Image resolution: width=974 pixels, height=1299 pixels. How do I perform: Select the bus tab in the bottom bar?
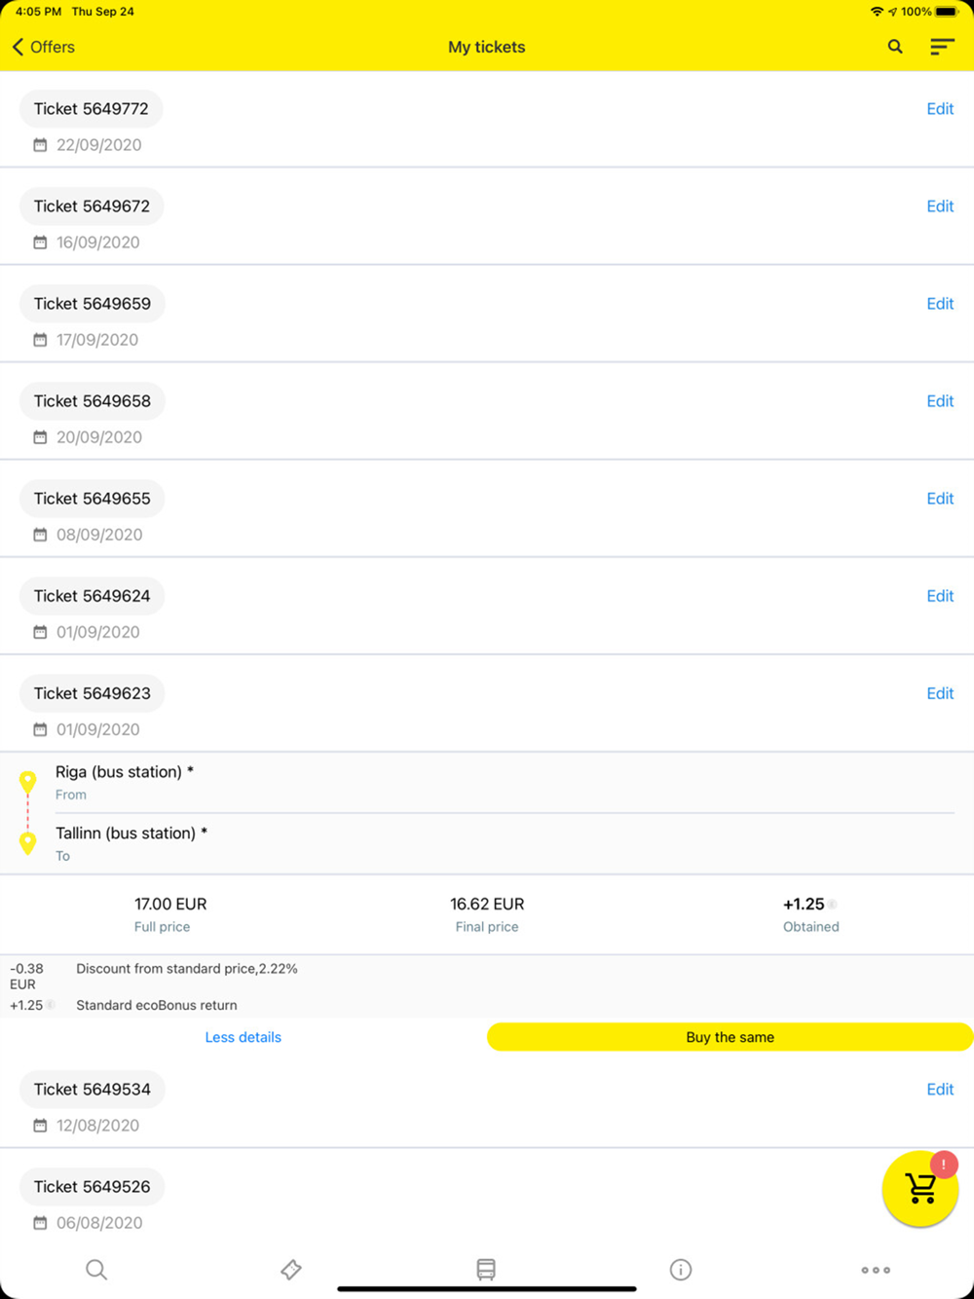point(486,1270)
